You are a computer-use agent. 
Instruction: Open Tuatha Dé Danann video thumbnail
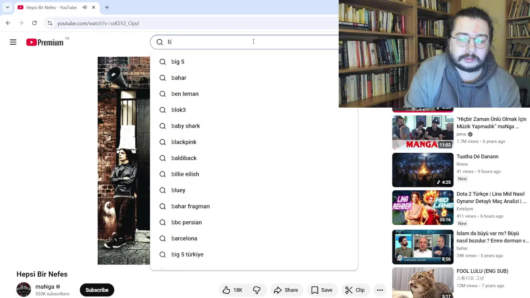point(423,170)
